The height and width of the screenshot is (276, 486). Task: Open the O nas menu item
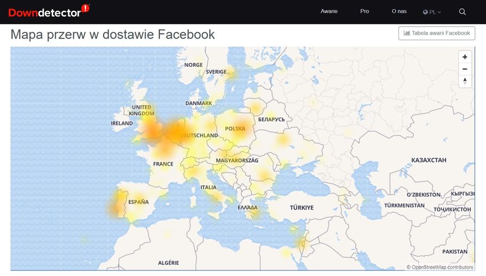(399, 11)
